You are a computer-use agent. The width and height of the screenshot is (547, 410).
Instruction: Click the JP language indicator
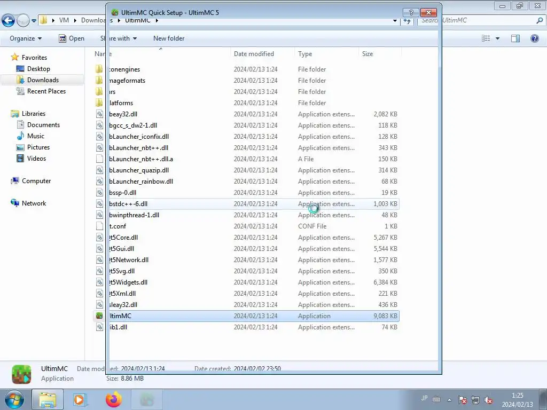pyautogui.click(x=424, y=398)
